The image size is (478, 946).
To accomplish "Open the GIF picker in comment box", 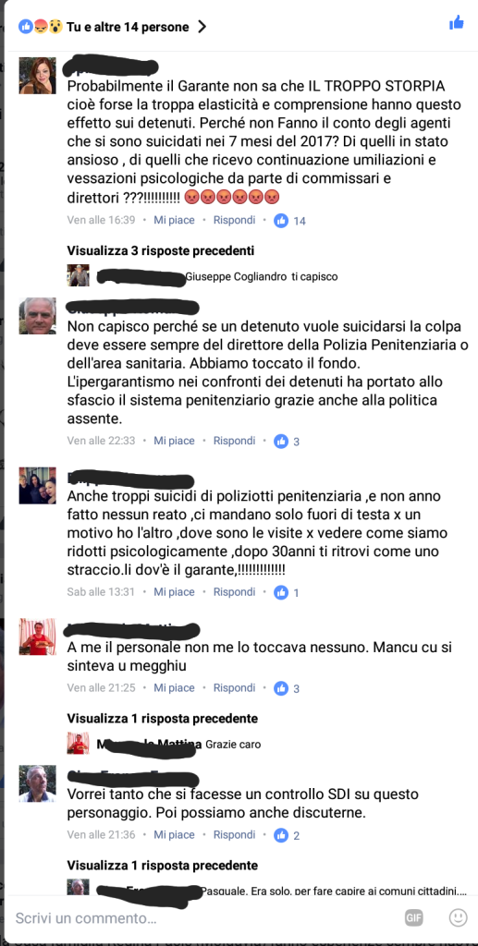I will click(x=413, y=917).
